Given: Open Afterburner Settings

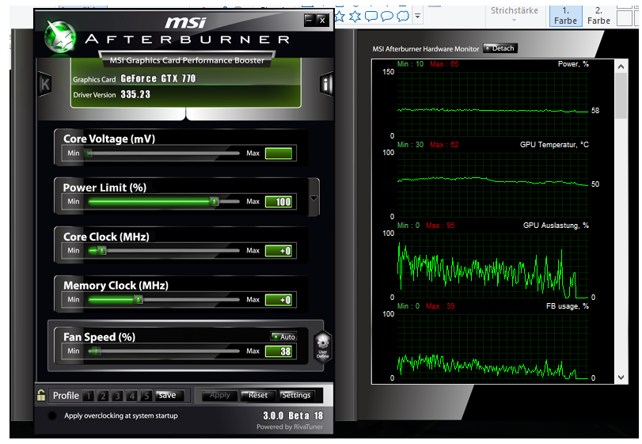Looking at the screenshot, I should (x=296, y=395).
